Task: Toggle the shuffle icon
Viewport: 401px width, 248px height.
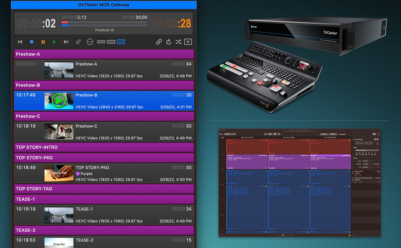Action: (x=178, y=42)
